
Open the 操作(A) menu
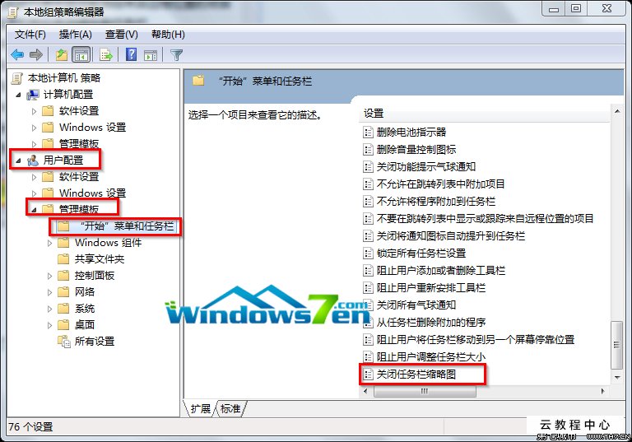[76, 35]
